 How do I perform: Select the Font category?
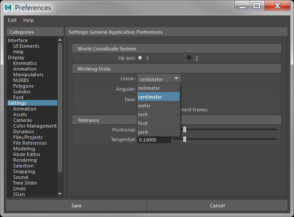[x=18, y=97]
